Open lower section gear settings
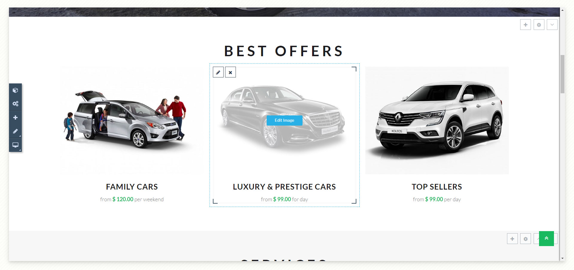574x270 pixels. (526, 239)
